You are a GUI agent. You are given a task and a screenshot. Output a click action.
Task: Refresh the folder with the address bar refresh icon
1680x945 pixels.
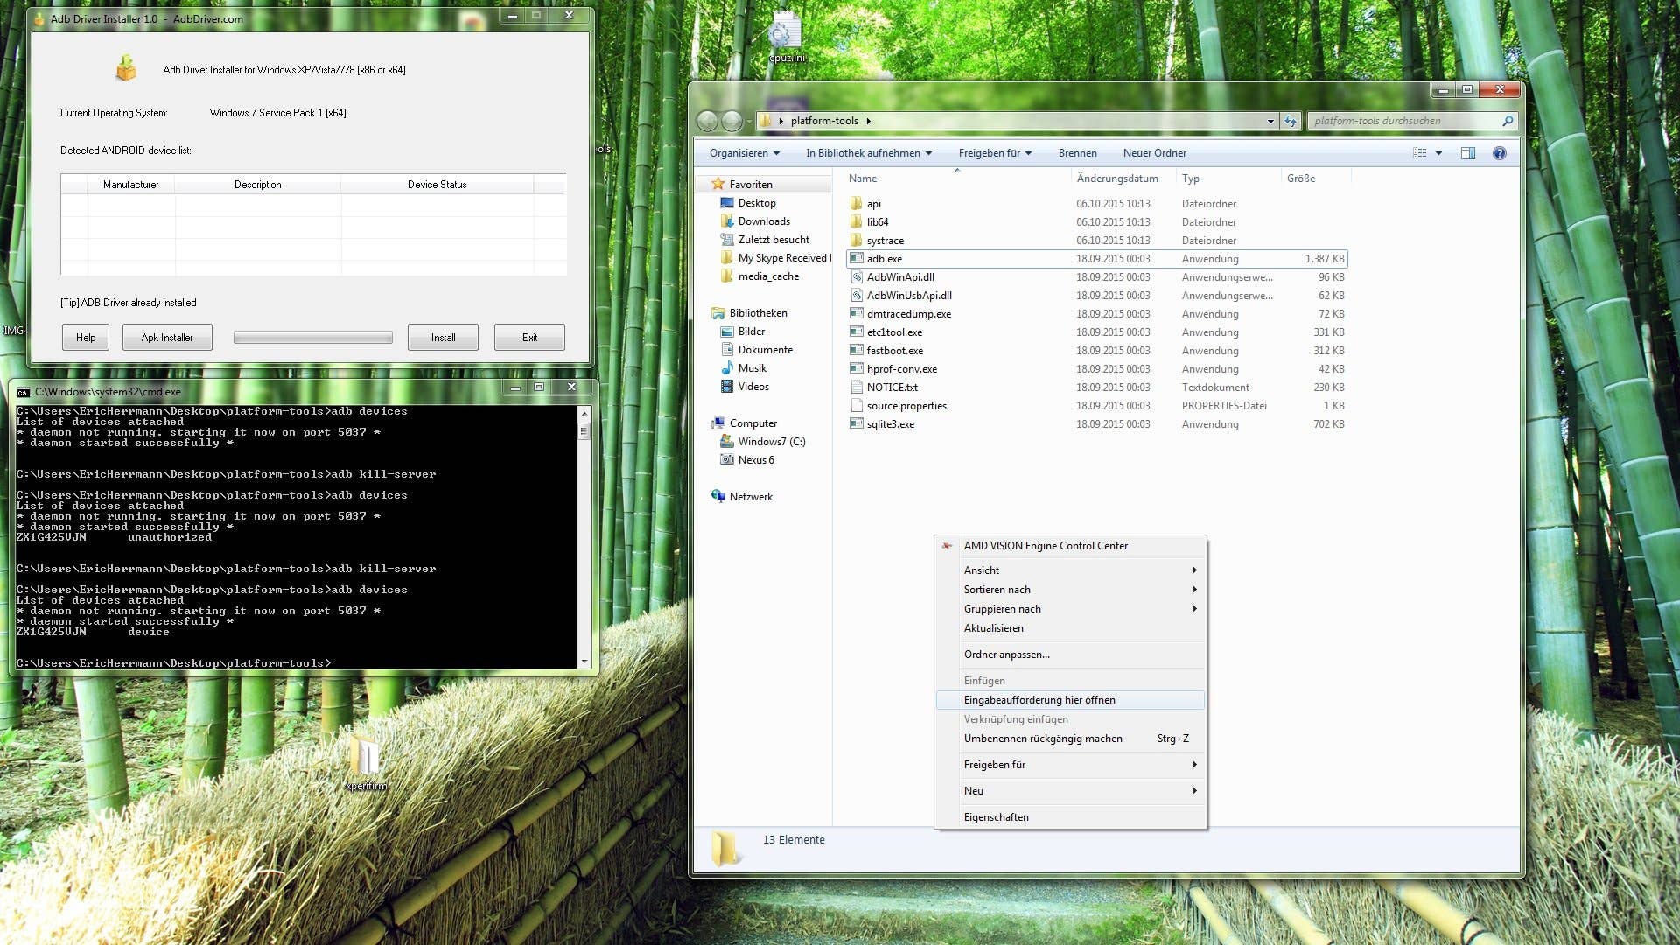tap(1291, 121)
